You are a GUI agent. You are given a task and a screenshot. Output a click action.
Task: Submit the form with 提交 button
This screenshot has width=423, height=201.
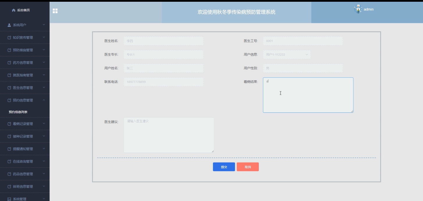[x=224, y=167]
